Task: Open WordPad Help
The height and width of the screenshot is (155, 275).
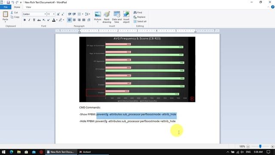Action: (x=273, y=7)
